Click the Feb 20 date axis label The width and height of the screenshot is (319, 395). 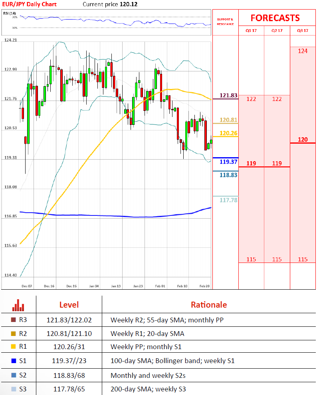[x=204, y=286]
